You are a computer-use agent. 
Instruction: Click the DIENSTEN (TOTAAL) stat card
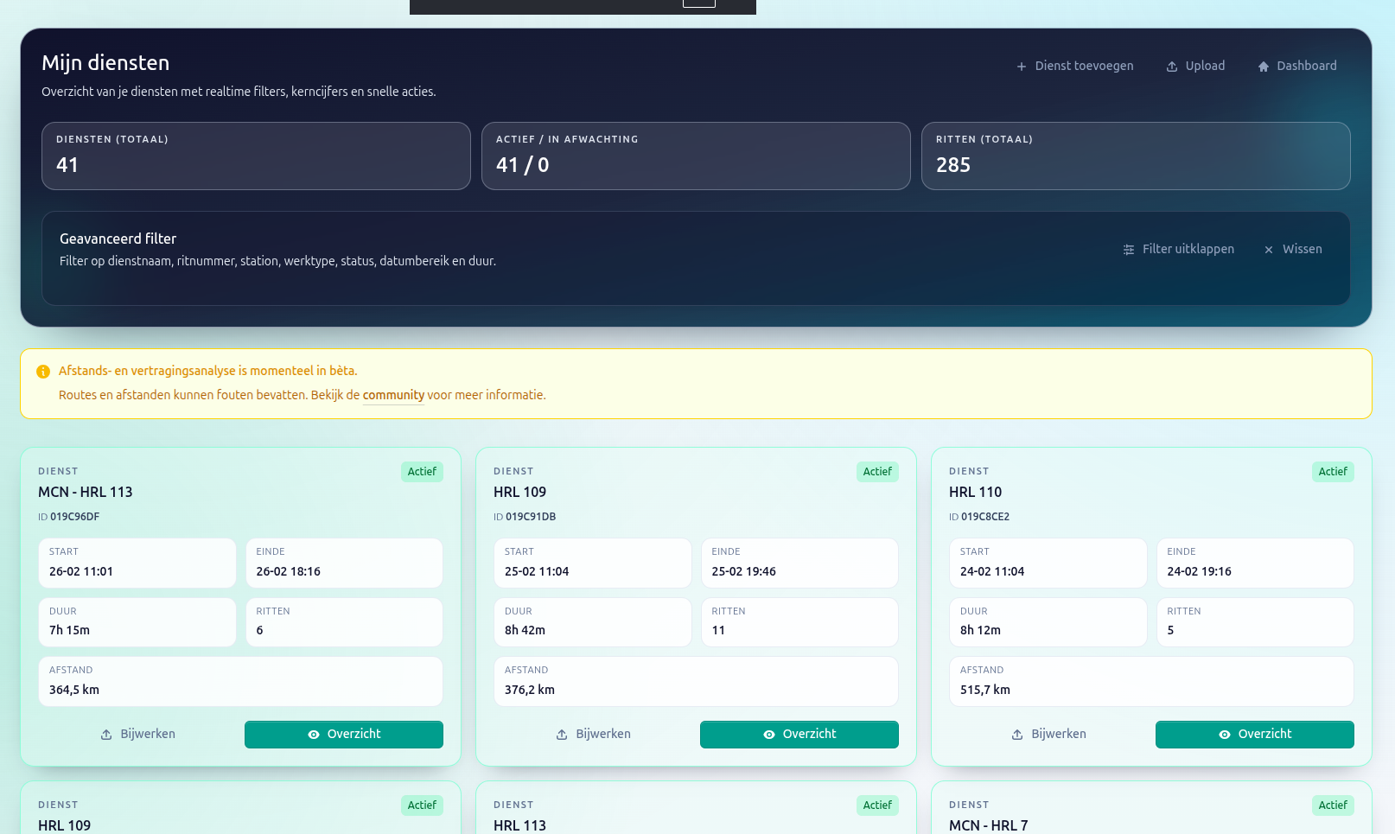pos(256,156)
